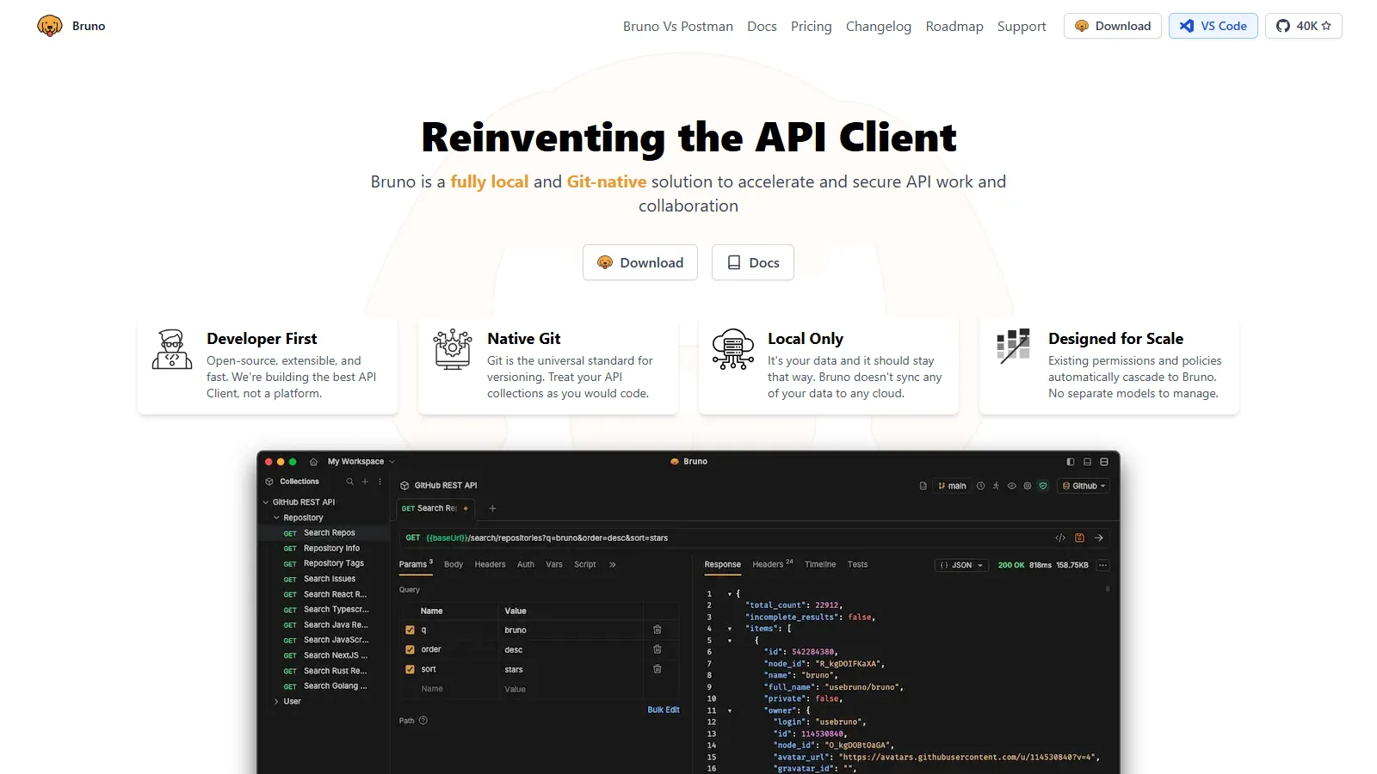Viewport: 1377px width, 774px height.
Task: Open request history via the clock icon
Action: point(981,486)
